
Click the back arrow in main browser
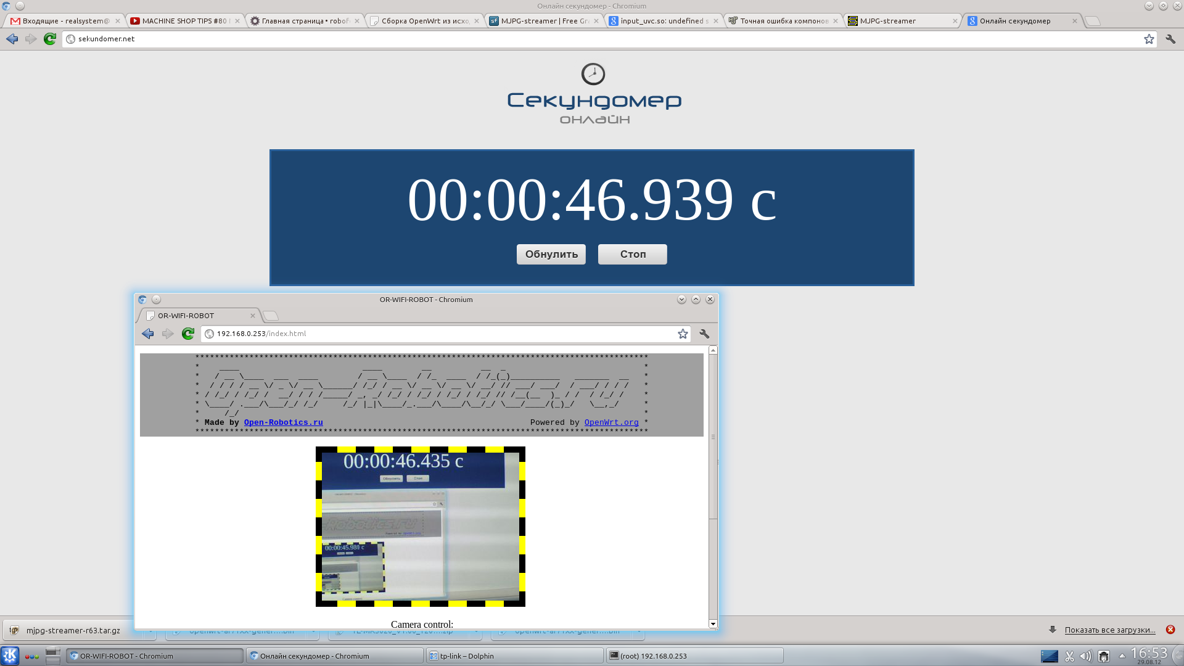tap(12, 39)
